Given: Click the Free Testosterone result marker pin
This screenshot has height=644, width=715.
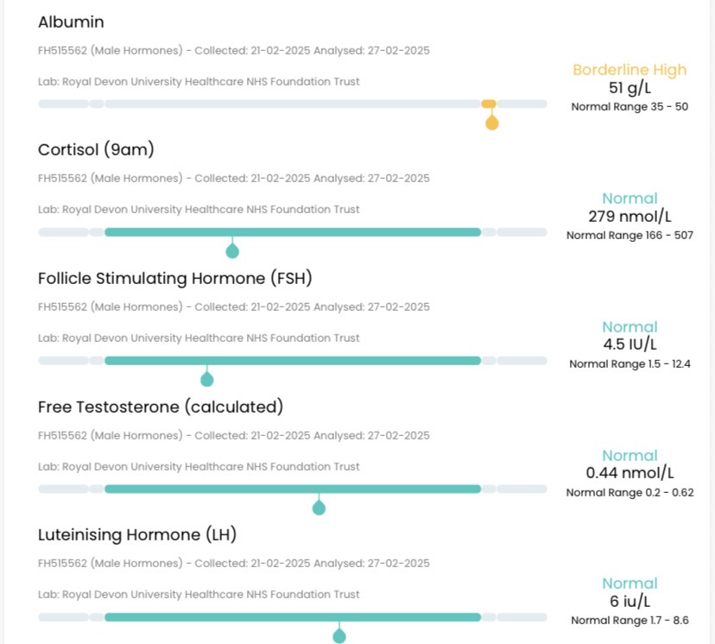Looking at the screenshot, I should point(319,508).
